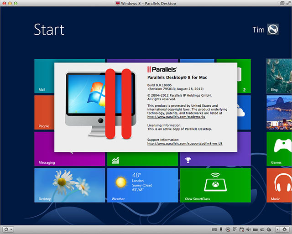Open the Music tile
Viewport: 292px width, 234px height.
279,185
